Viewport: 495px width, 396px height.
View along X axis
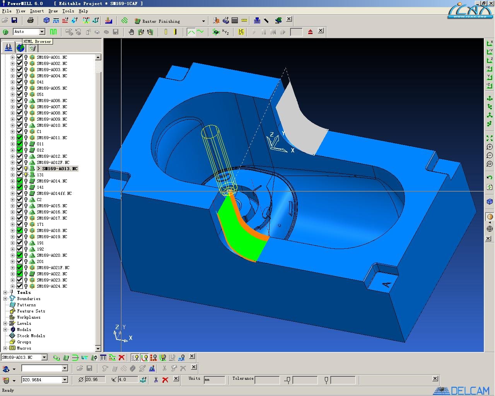pyautogui.click(x=490, y=43)
